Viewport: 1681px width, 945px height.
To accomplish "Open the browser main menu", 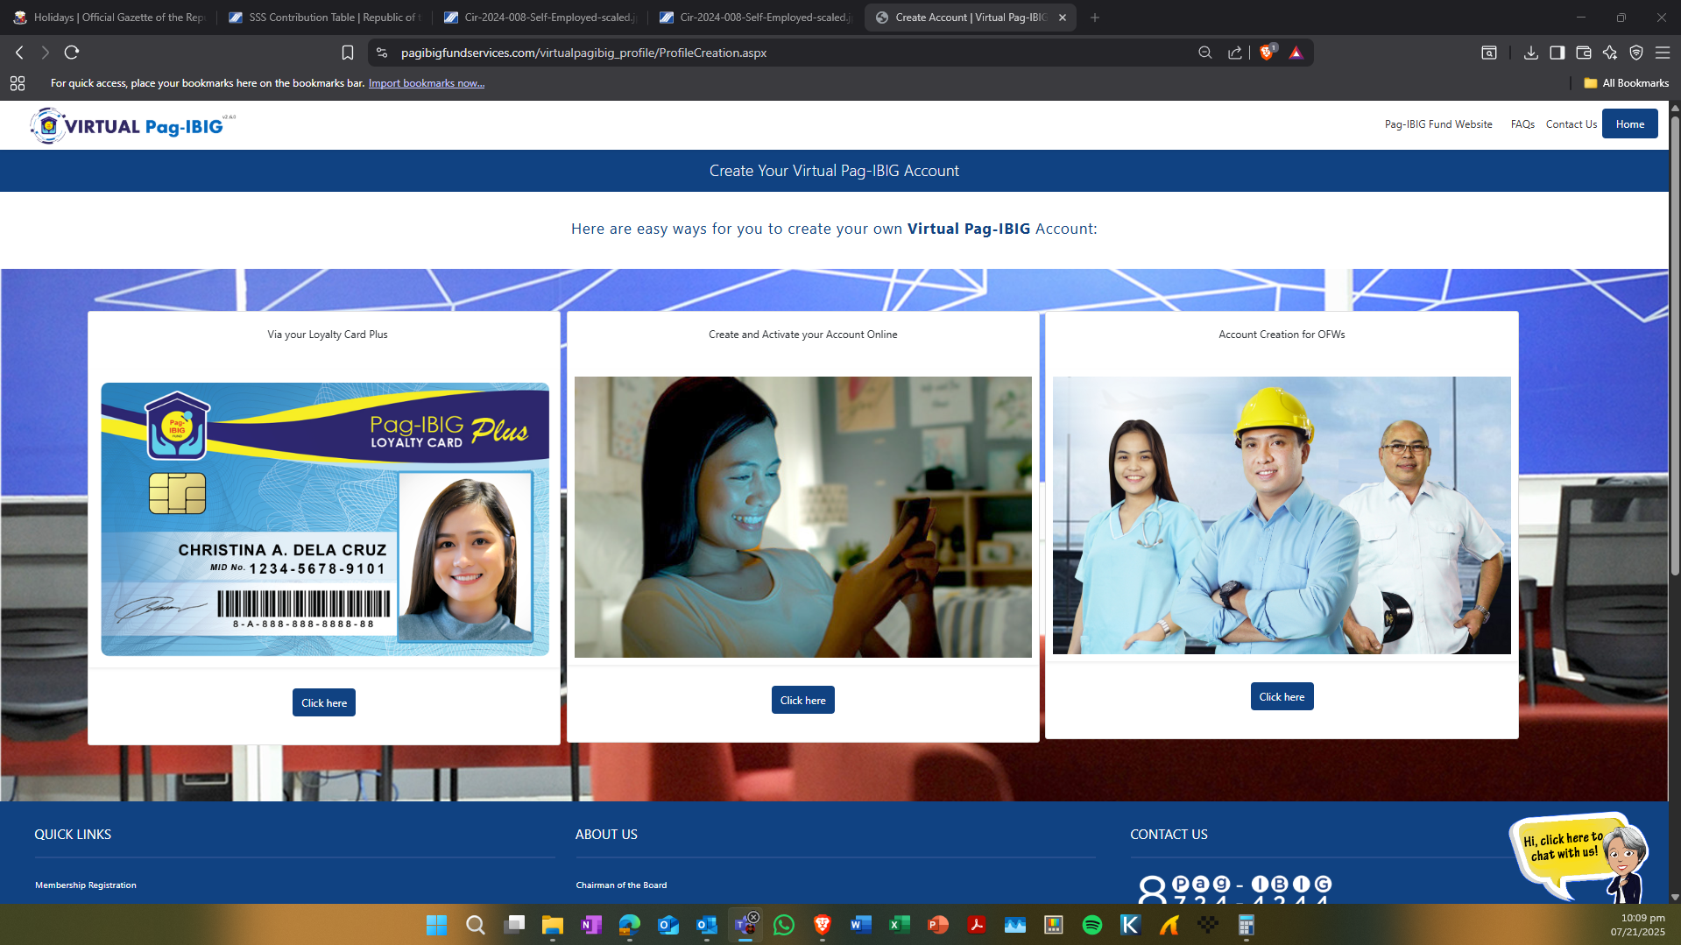I will tap(1663, 53).
